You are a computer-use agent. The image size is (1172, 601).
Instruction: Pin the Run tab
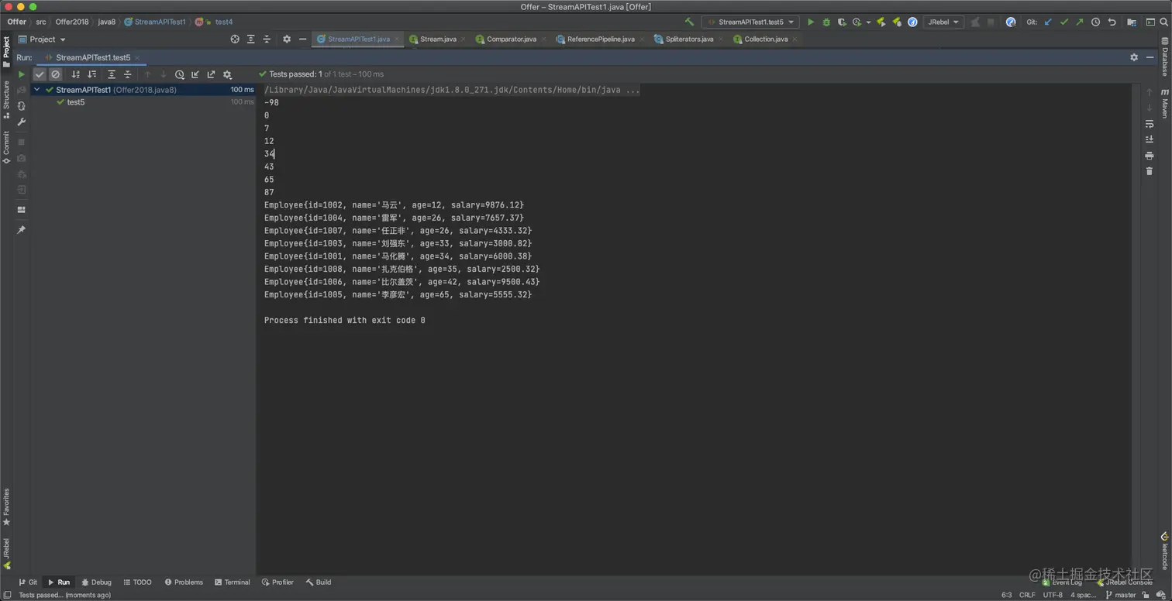21,230
